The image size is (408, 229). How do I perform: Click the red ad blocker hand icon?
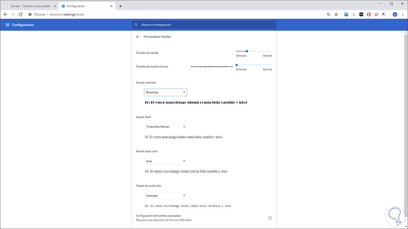369,15
